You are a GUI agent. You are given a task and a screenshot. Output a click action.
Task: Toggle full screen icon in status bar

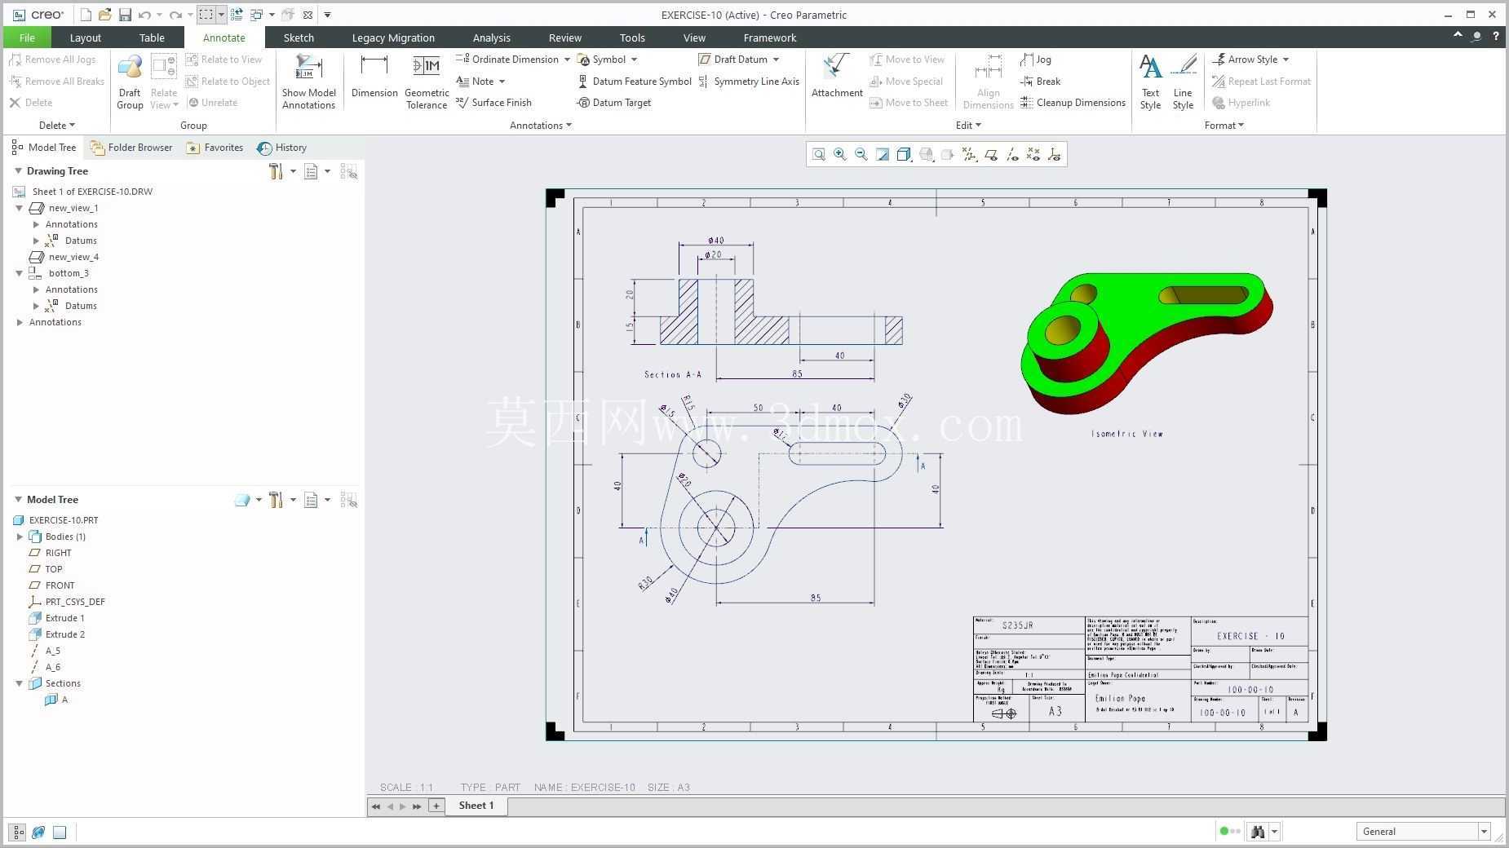pyautogui.click(x=60, y=833)
